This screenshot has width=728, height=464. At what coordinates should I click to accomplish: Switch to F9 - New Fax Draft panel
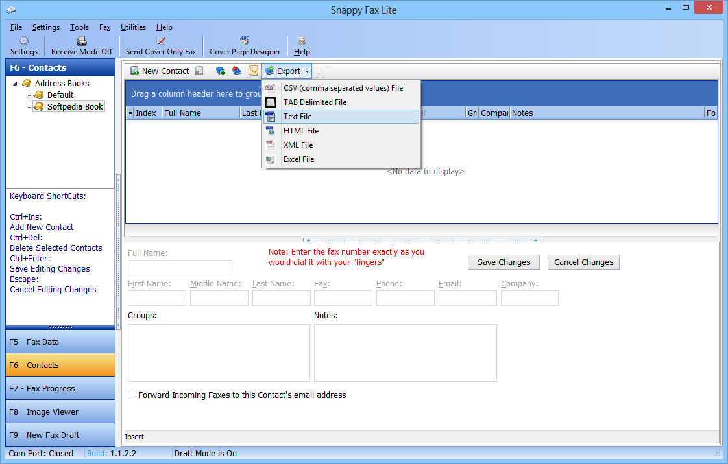(x=60, y=435)
